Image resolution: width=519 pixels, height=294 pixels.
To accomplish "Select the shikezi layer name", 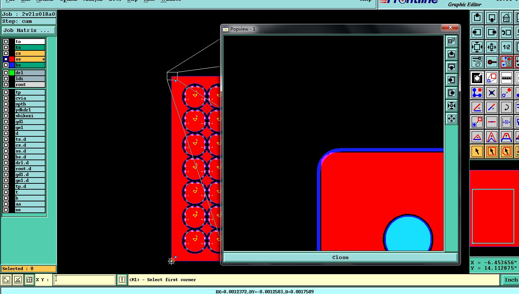I will (30, 116).
